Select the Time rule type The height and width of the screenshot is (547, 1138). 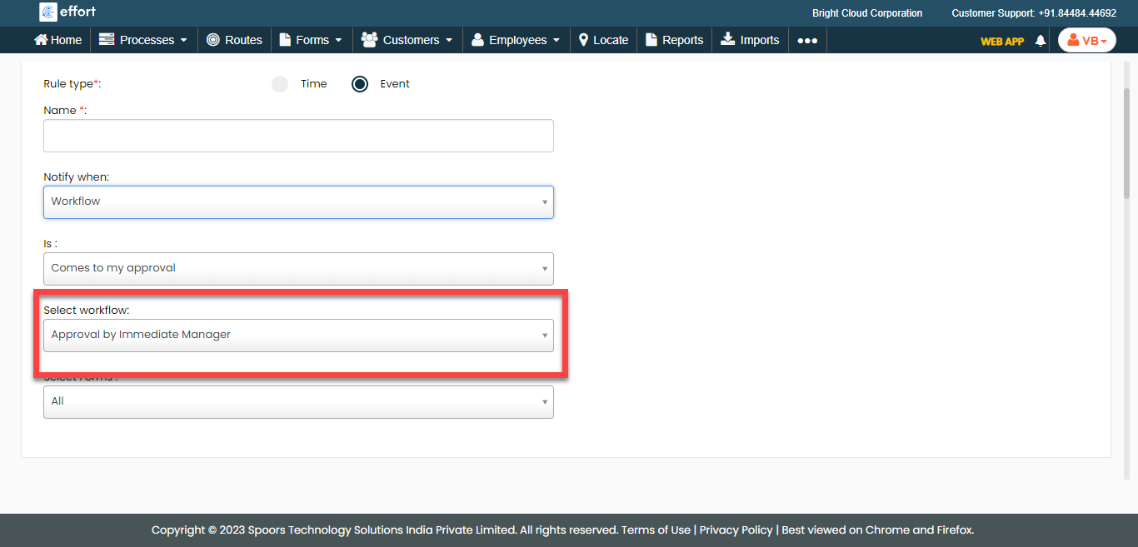pyautogui.click(x=281, y=84)
